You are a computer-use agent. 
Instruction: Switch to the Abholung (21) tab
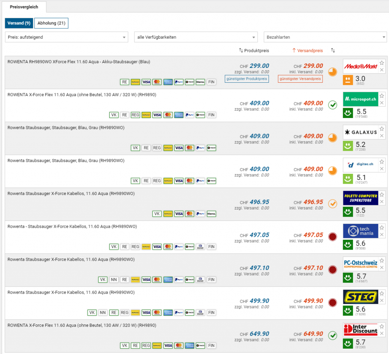tap(51, 23)
